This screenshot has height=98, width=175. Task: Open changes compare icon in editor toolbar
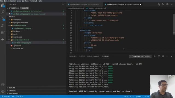coord(159,4)
